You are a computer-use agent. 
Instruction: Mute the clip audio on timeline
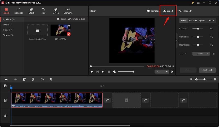pyautogui.click(x=13, y=105)
